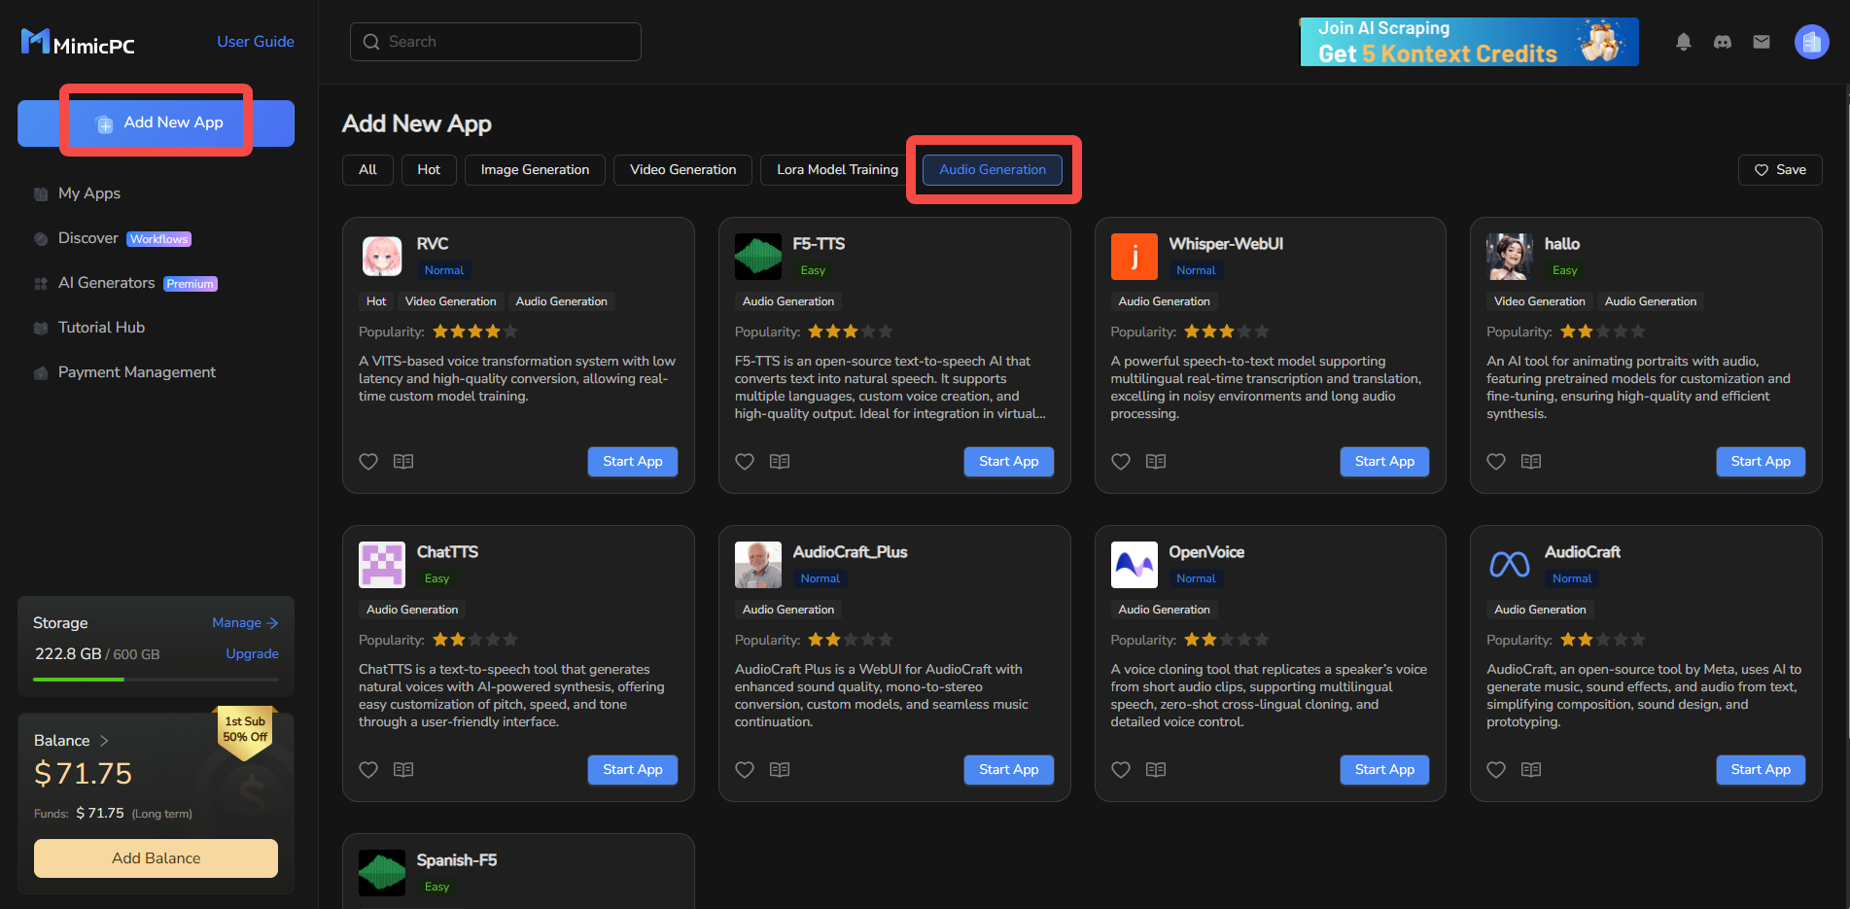Screen dimensions: 1850x909
Task: Select the Lora Model Training tab
Action: click(838, 169)
